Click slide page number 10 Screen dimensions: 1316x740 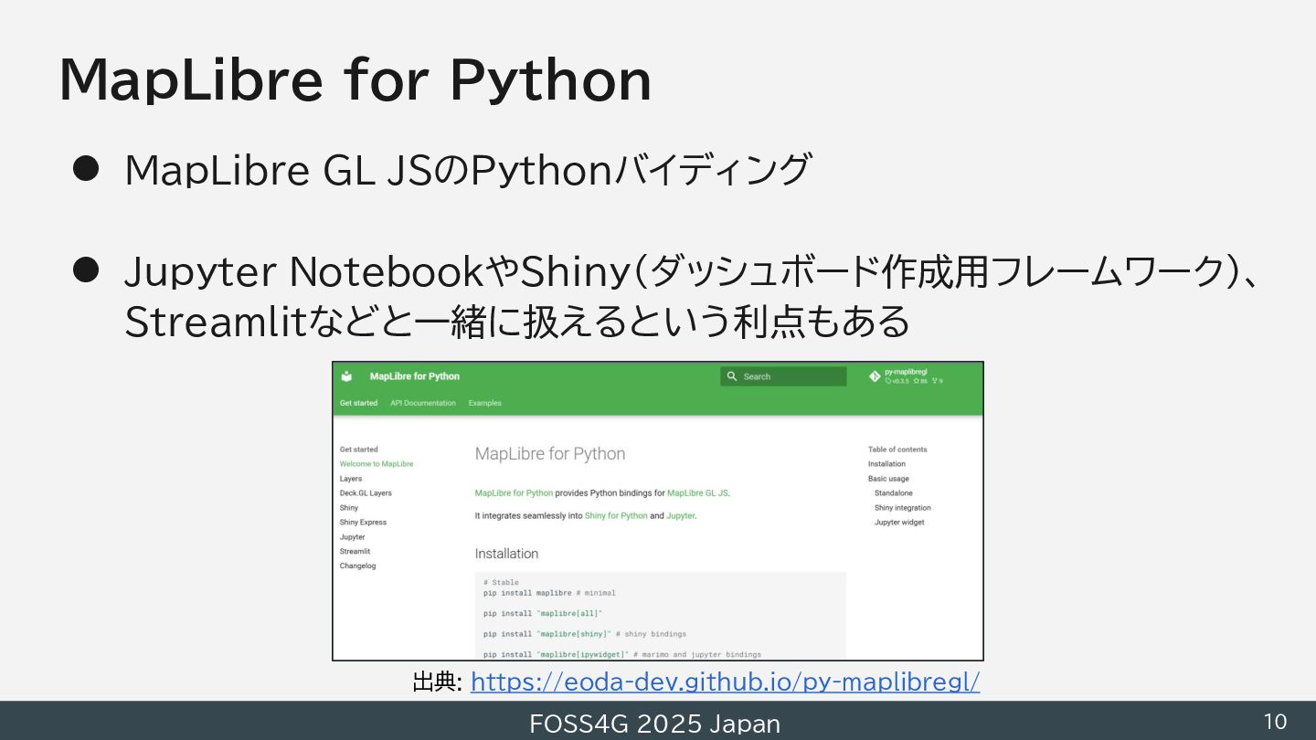pyautogui.click(x=1275, y=722)
